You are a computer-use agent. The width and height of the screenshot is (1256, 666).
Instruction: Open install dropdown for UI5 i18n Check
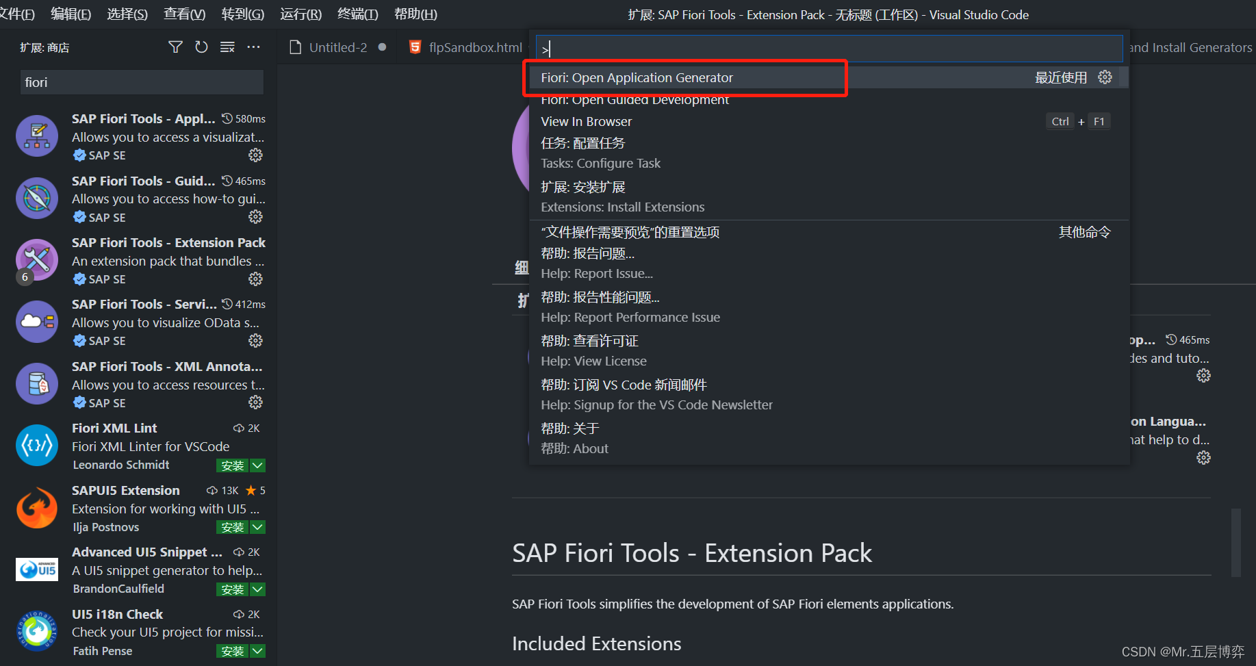257,651
